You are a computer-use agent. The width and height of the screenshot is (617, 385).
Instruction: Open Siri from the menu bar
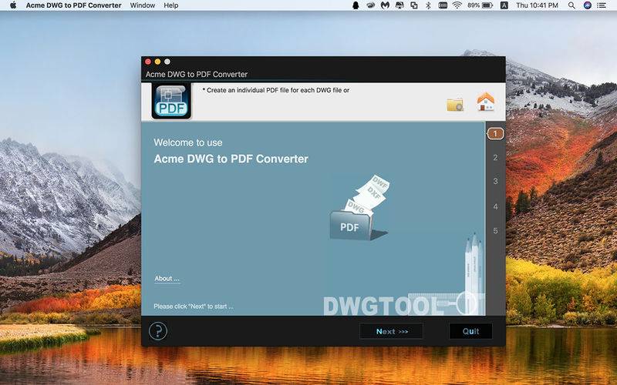pyautogui.click(x=587, y=5)
